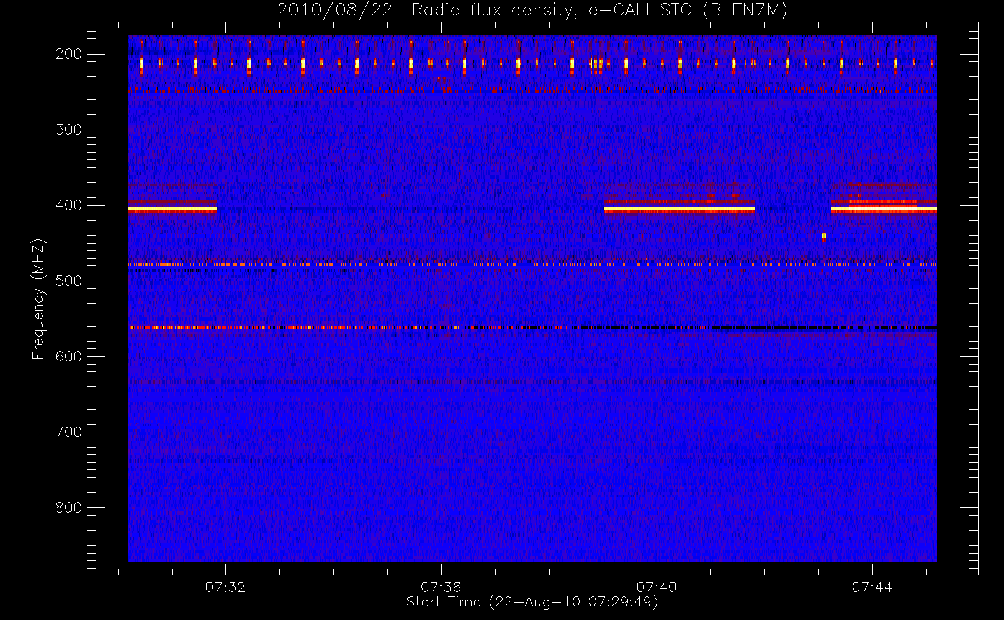1004x620 pixels.
Task: Click the 500 frequency tick label
Action: [x=69, y=281]
